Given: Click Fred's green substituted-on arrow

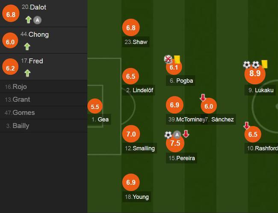Looking at the screenshot, I should coord(27,73).
